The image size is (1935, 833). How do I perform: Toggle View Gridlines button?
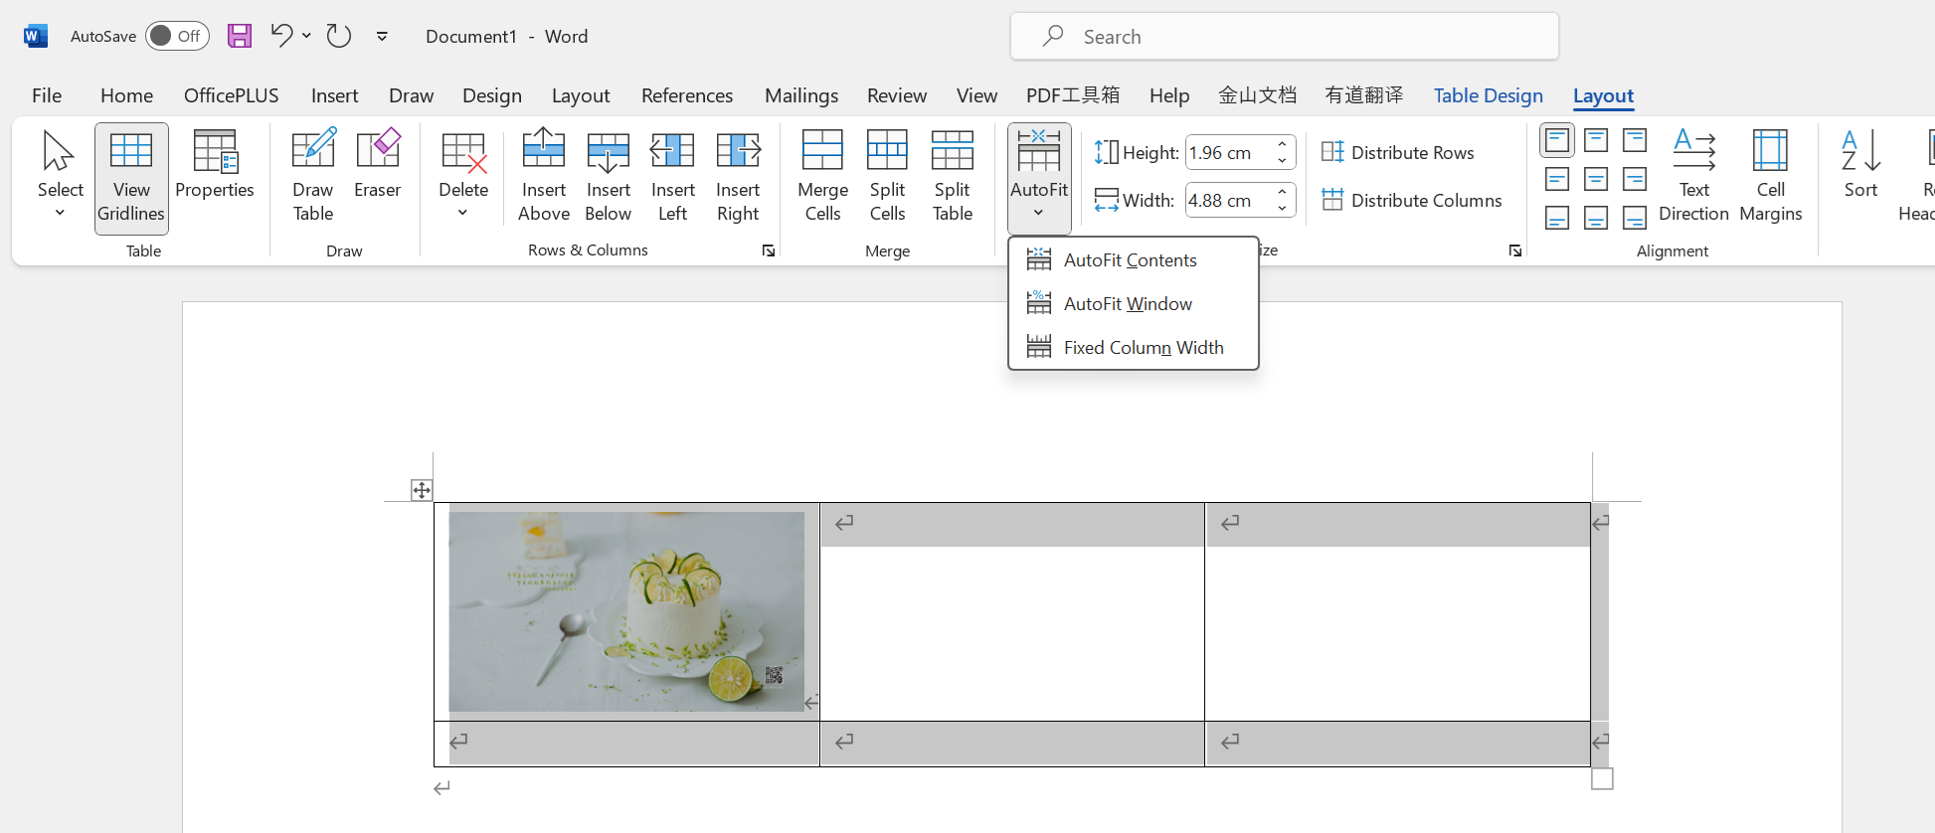coord(131,178)
